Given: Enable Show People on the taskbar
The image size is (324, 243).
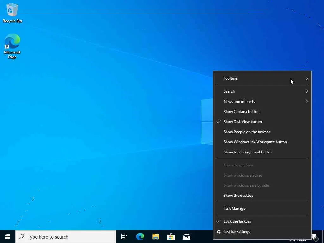Looking at the screenshot, I should point(262,132).
